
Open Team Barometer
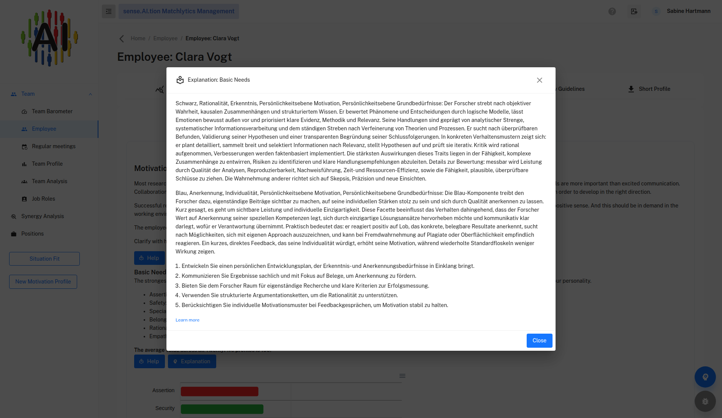(x=52, y=111)
